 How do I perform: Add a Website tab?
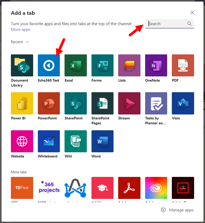pyautogui.click(x=22, y=141)
